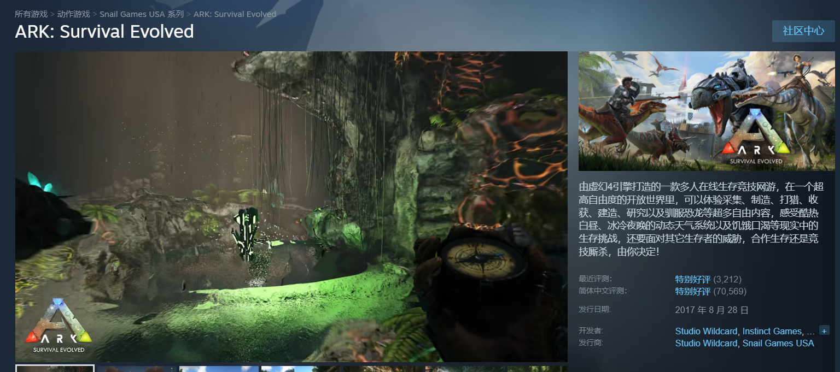Viewport: 840px width, 372px height.
Task: Select the first highlighted media thumbnail
Action: click(x=55, y=369)
